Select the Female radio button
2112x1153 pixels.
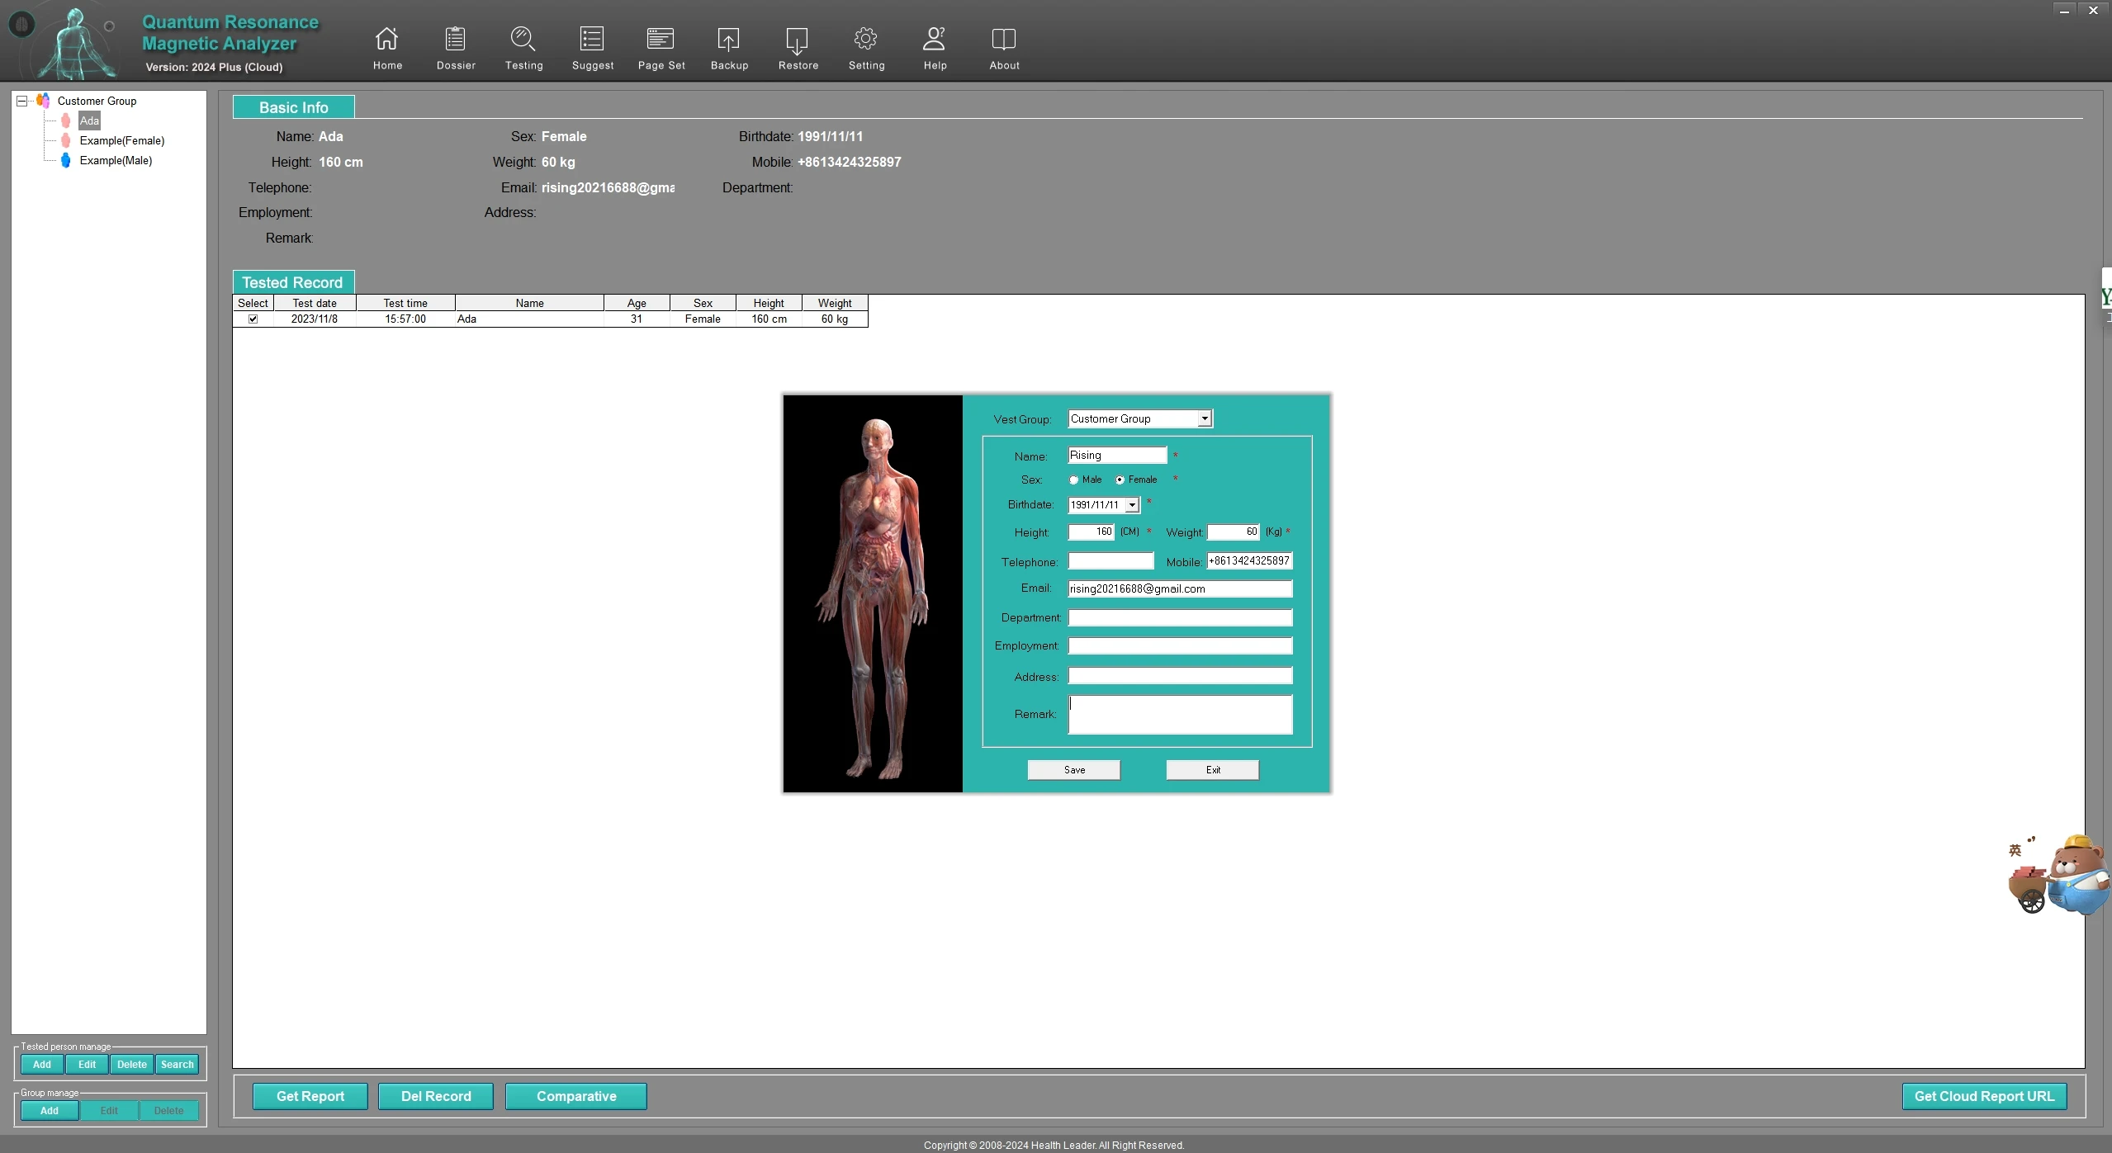pos(1120,480)
